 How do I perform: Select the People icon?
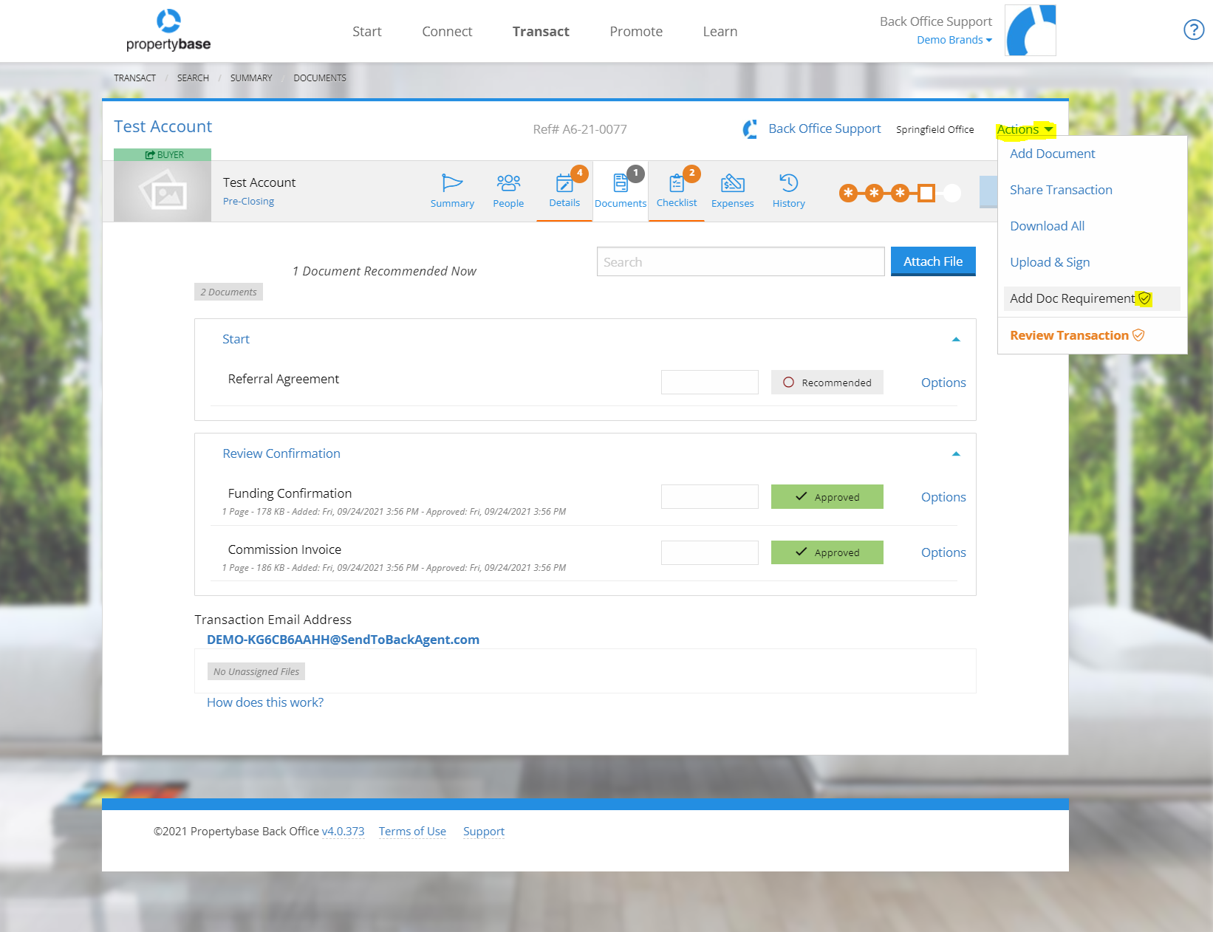[x=508, y=190]
